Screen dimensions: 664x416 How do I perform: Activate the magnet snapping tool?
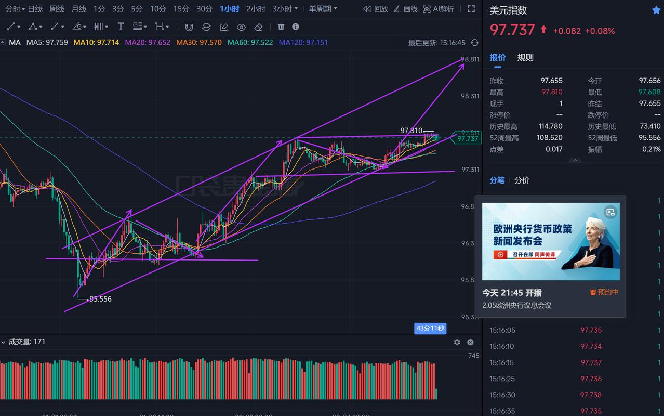[x=189, y=27]
